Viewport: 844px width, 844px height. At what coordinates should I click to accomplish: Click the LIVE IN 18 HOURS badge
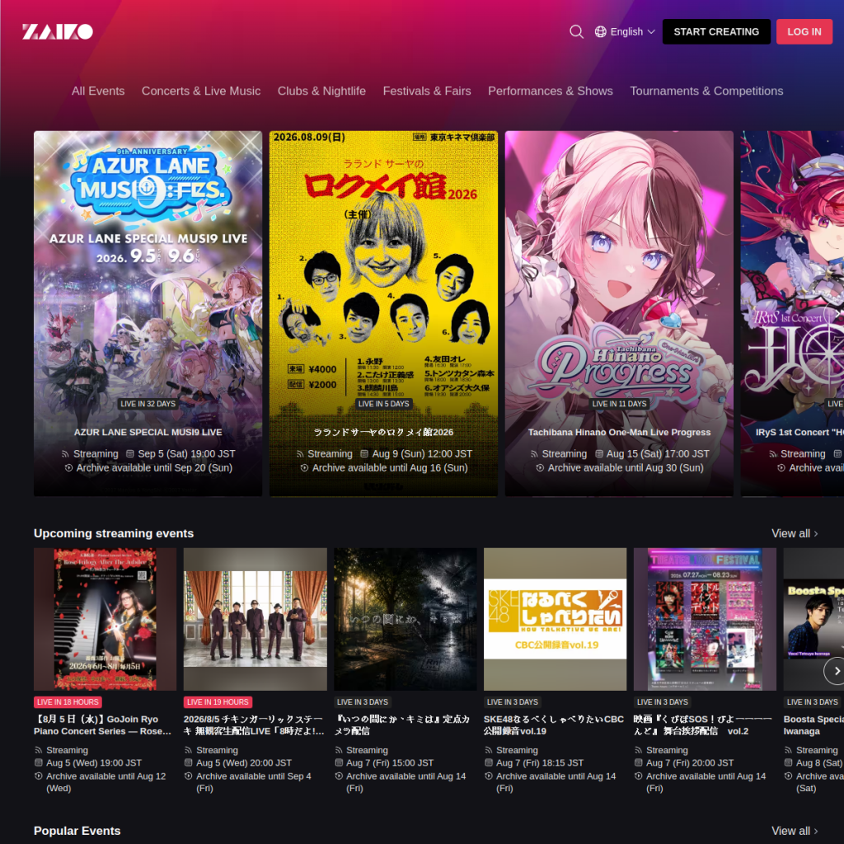[68, 702]
